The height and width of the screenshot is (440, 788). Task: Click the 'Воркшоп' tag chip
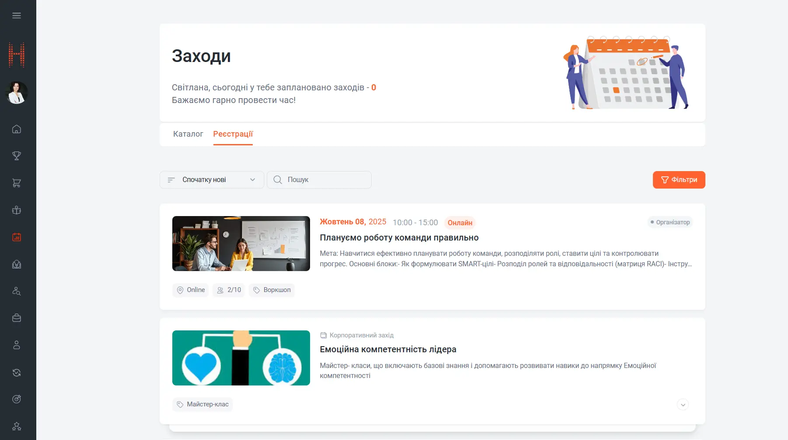pyautogui.click(x=272, y=290)
